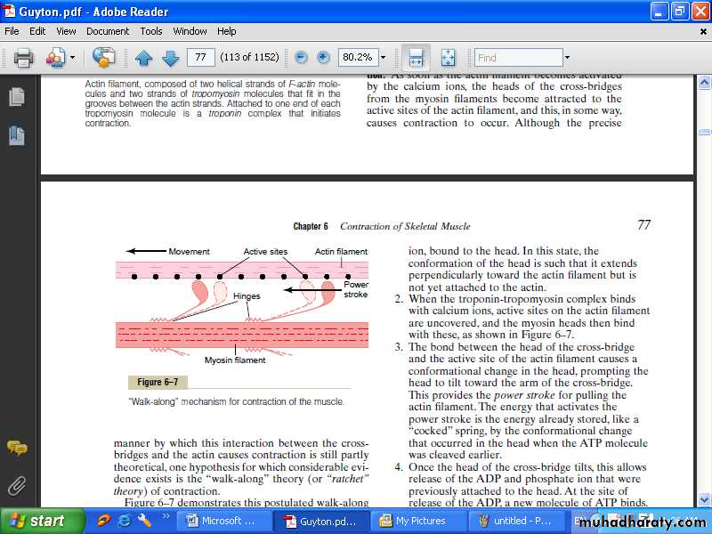This screenshot has height=534, width=712.
Task: Open the Document menu
Action: (x=108, y=31)
